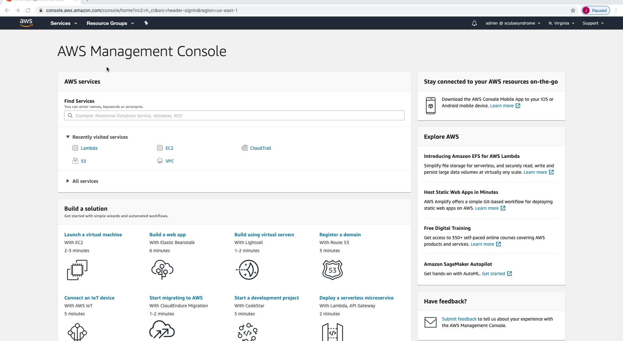Viewport: 623px width, 341px height.
Task: Click the pin shortcuts icon
Action: [x=146, y=23]
